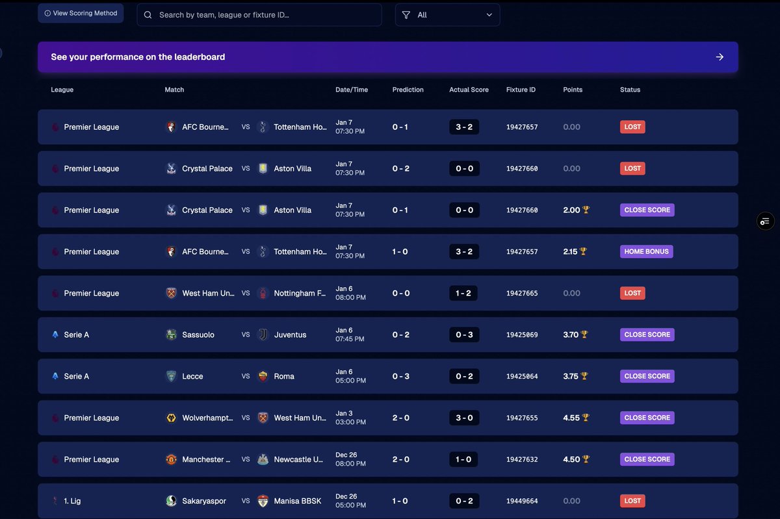Click LOST badge in Sakaryaspor row
This screenshot has height=519, width=780.
coord(632,501)
